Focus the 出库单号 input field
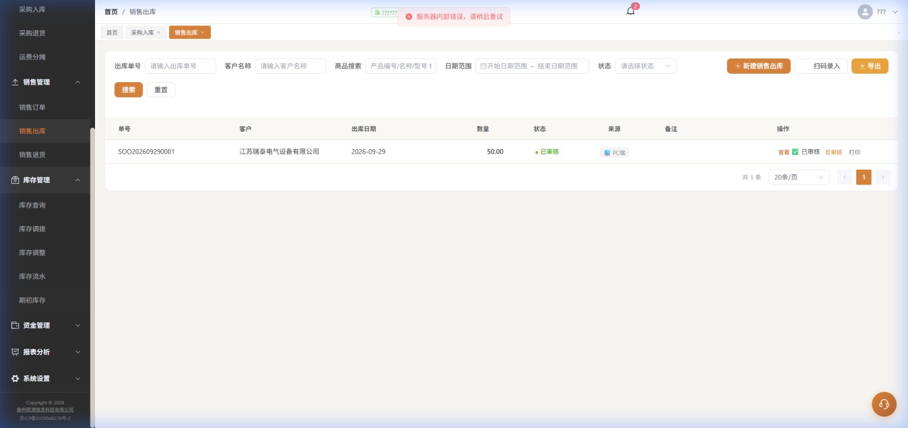Image resolution: width=908 pixels, height=428 pixels. (x=180, y=66)
